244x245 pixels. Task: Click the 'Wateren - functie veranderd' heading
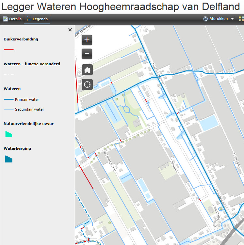click(32, 64)
